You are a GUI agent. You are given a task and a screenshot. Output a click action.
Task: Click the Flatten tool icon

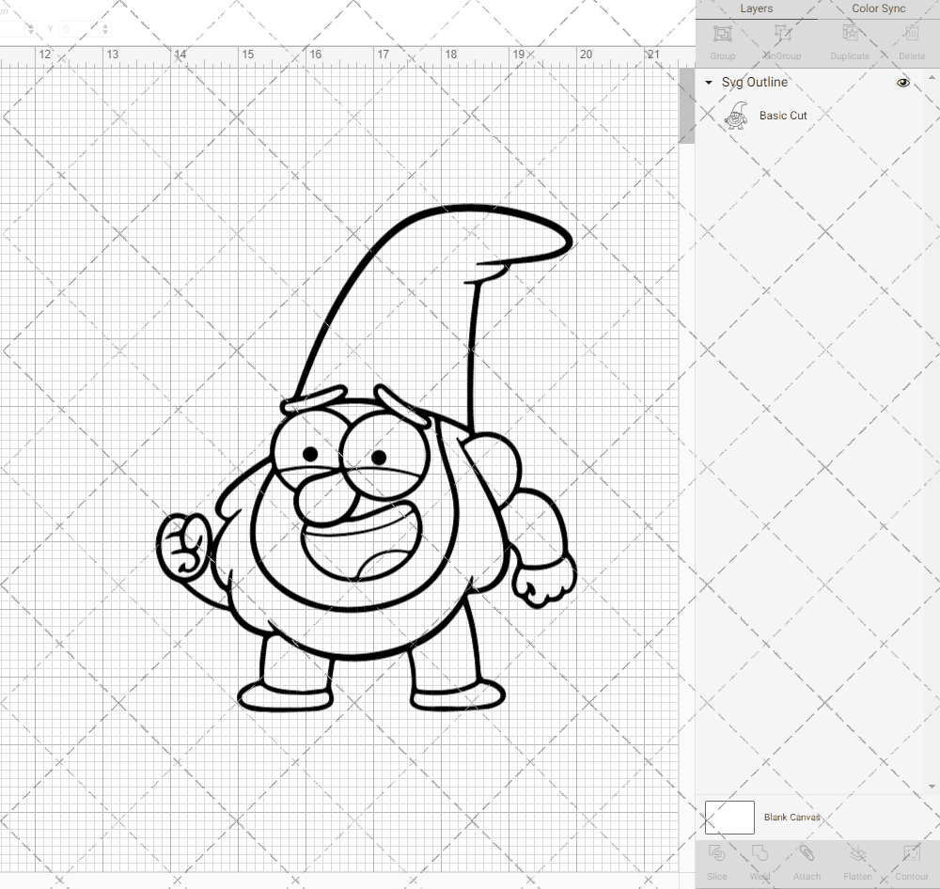(x=857, y=853)
